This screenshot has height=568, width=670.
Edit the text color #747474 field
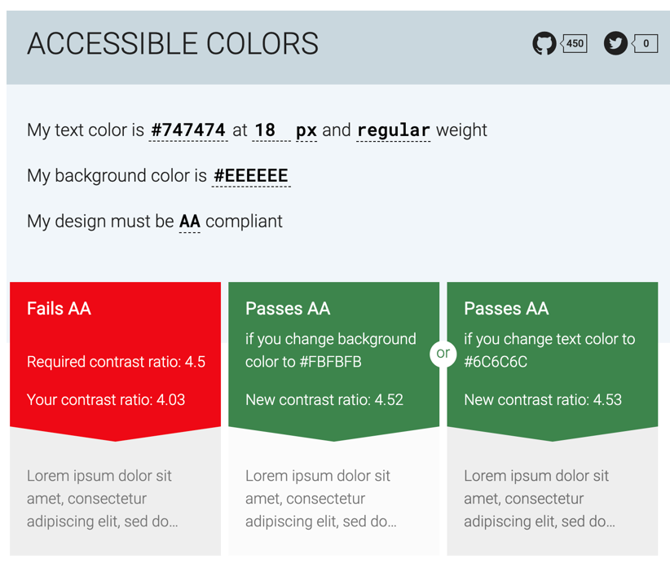(188, 130)
